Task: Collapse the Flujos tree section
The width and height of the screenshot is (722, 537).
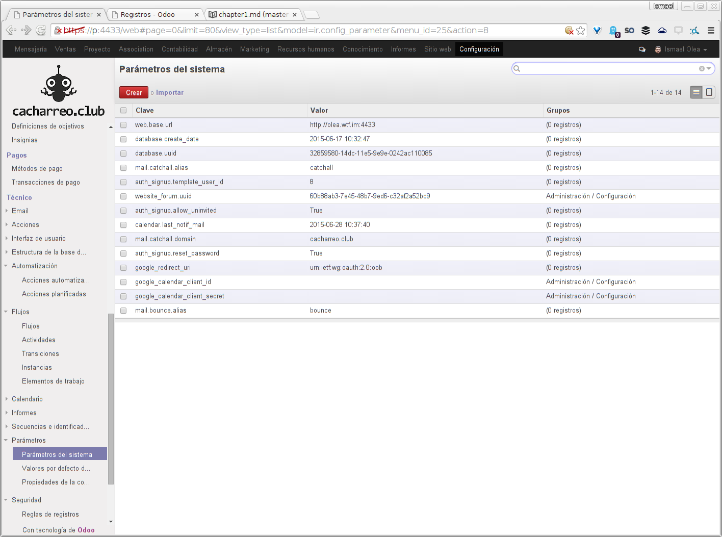Action: [6, 312]
